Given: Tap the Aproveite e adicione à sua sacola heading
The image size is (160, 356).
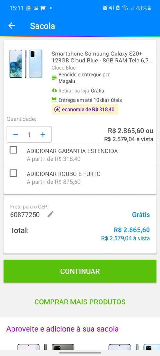Looking at the screenshot, I should click(x=62, y=329).
